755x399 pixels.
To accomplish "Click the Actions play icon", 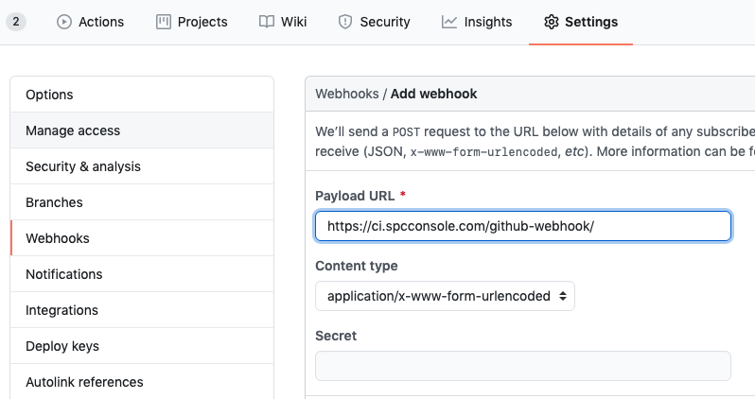I will [64, 22].
